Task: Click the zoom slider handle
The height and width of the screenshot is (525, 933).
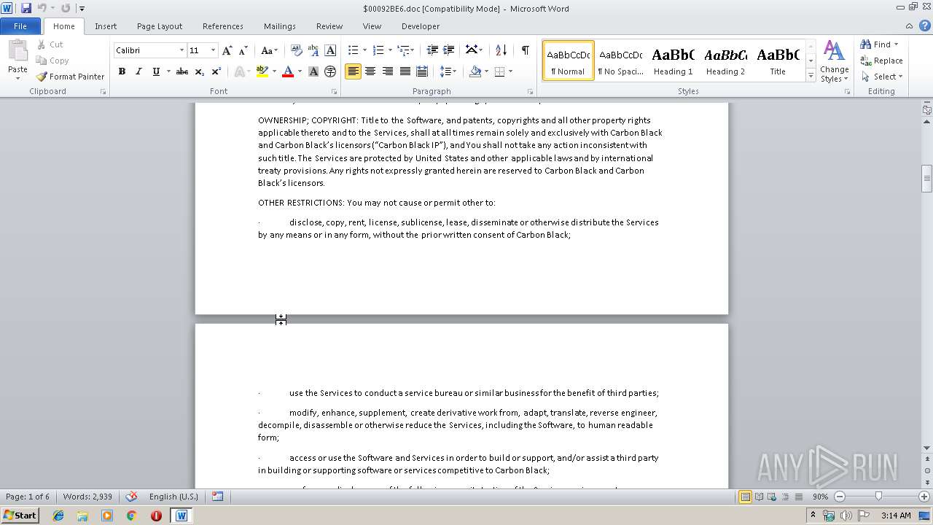Action: pyautogui.click(x=878, y=497)
